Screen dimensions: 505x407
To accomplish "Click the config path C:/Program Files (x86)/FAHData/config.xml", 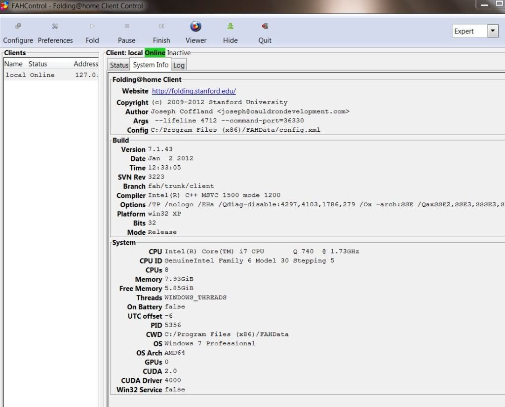I will [235, 130].
